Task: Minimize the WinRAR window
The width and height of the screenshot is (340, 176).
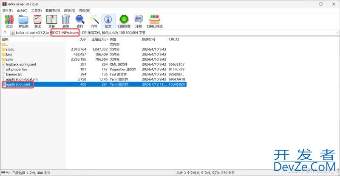Action: (x=309, y=4)
